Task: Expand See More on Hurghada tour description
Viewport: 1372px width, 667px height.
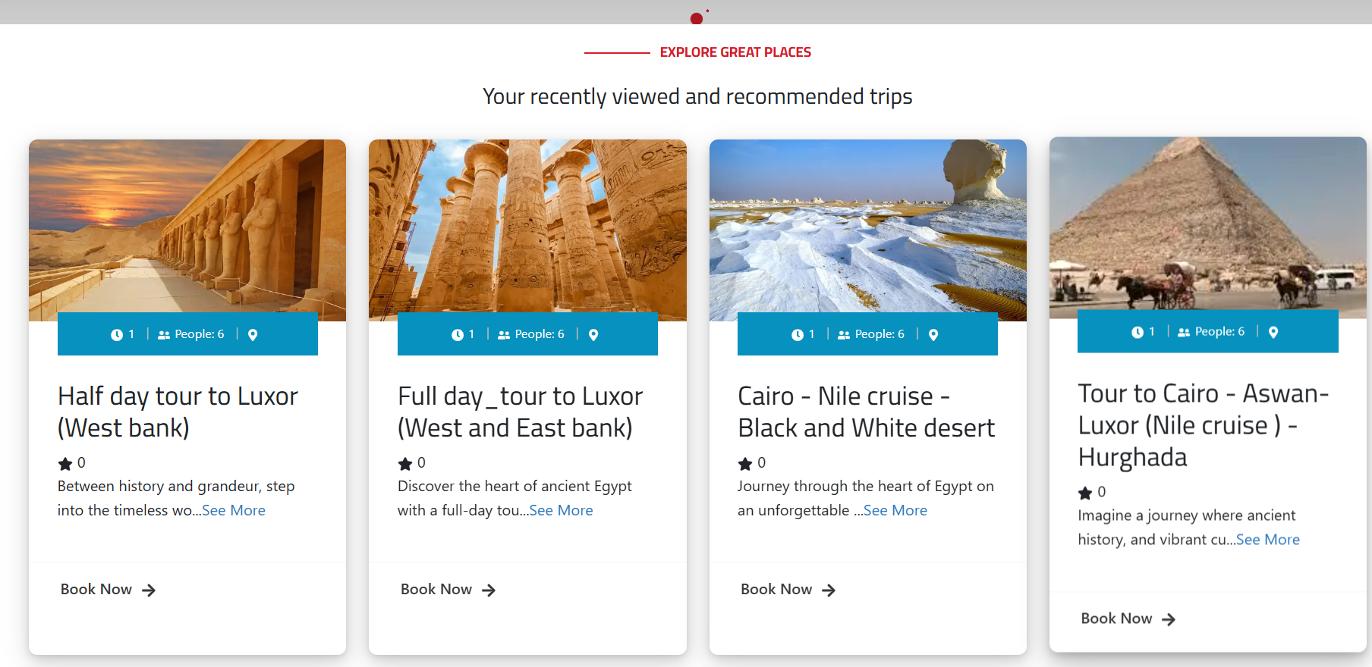Action: (1268, 540)
